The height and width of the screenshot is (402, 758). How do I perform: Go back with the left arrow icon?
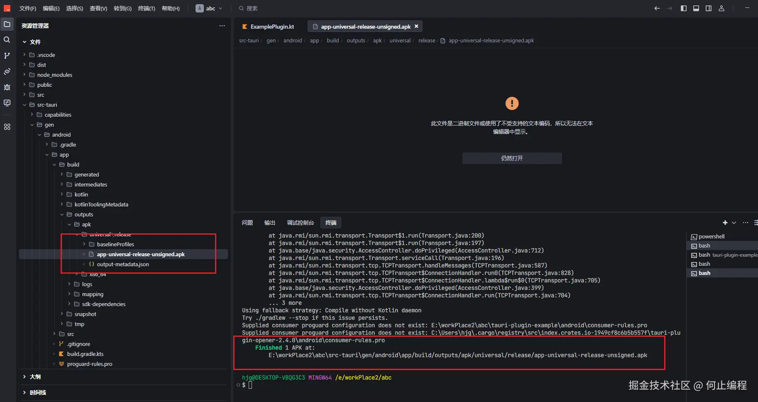657,8
